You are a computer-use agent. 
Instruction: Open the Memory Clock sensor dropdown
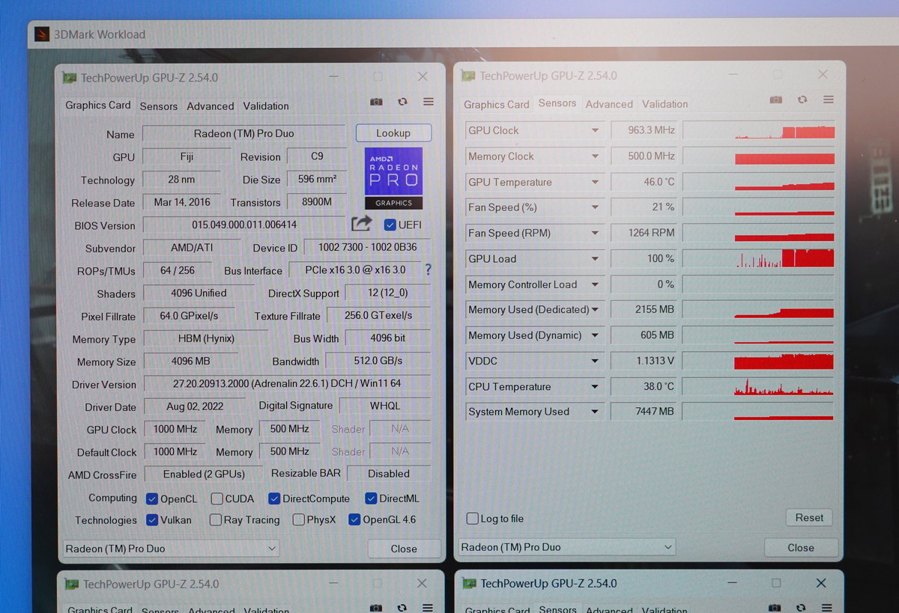point(595,156)
